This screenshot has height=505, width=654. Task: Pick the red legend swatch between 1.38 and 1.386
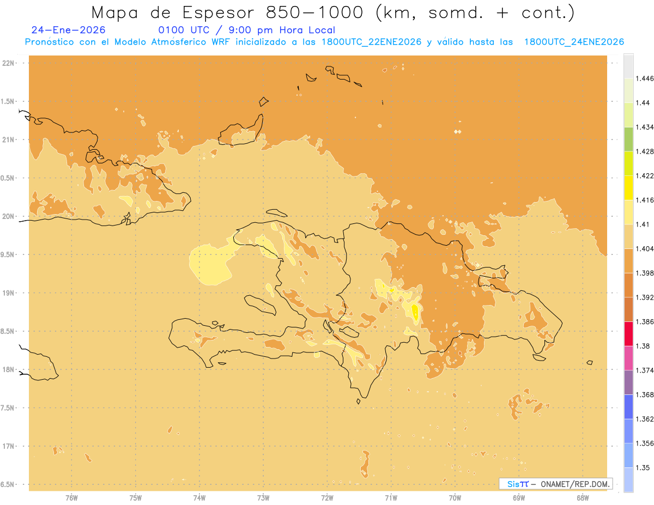tap(628, 333)
